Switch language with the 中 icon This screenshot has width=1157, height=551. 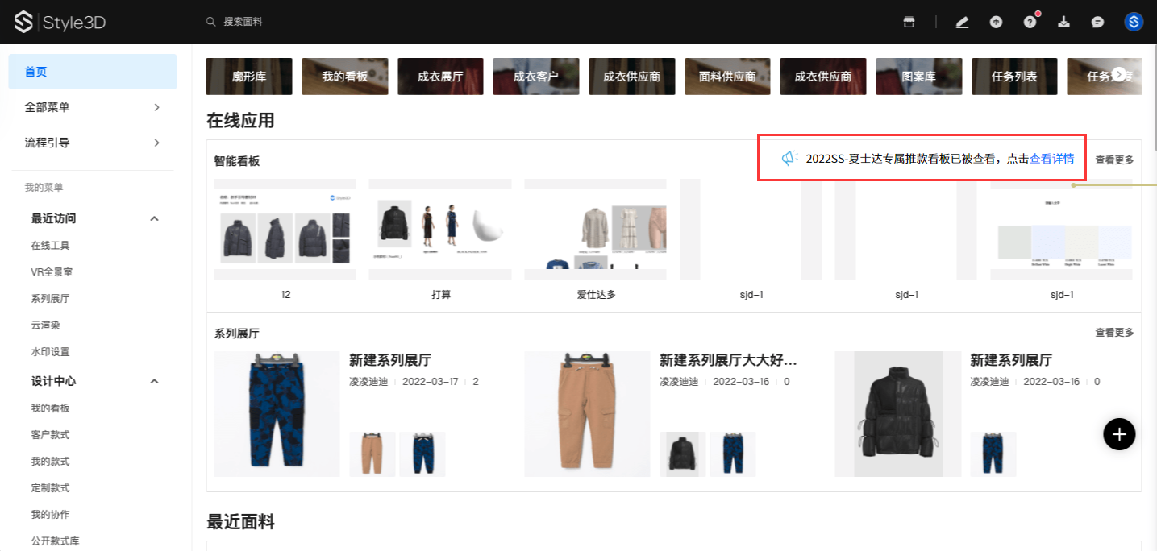997,22
